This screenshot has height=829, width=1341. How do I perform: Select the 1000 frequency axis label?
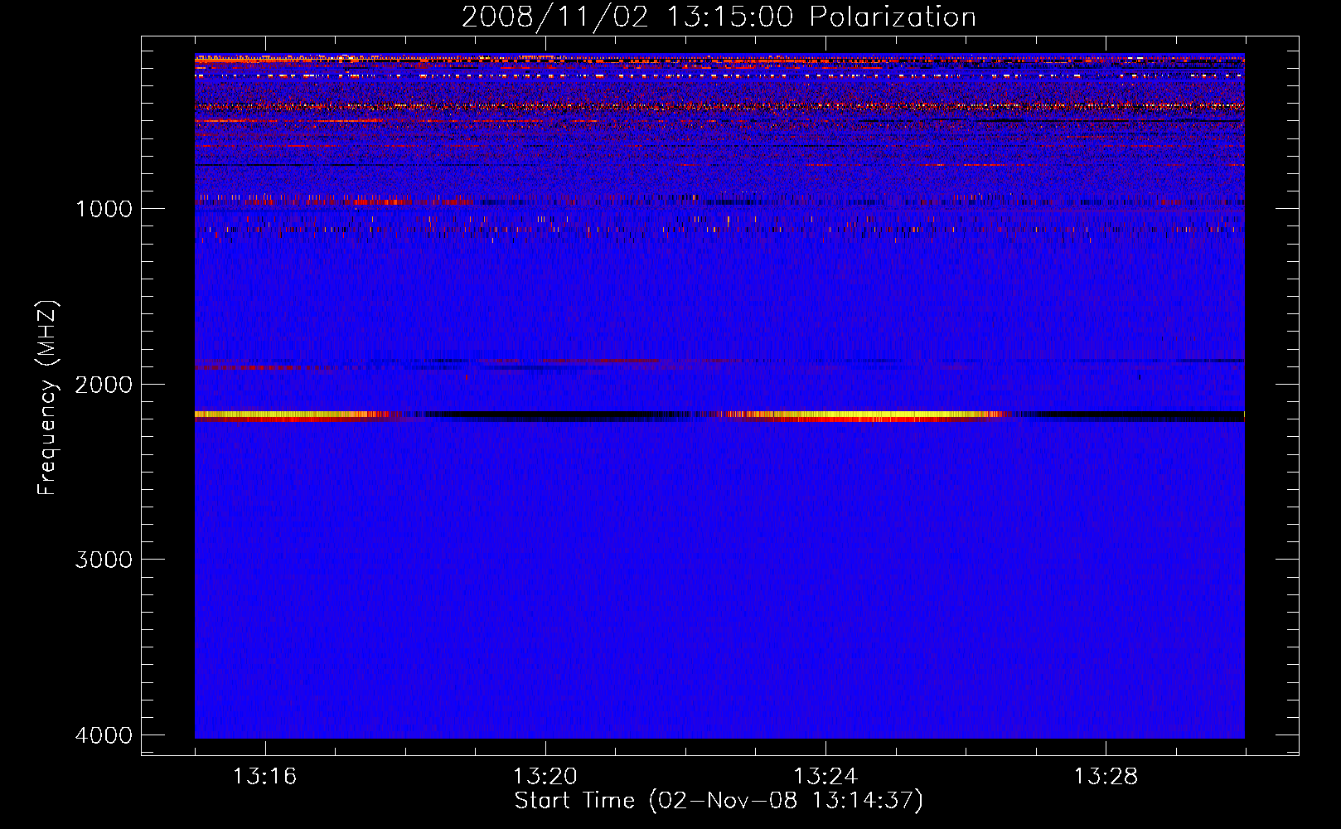[x=104, y=209]
